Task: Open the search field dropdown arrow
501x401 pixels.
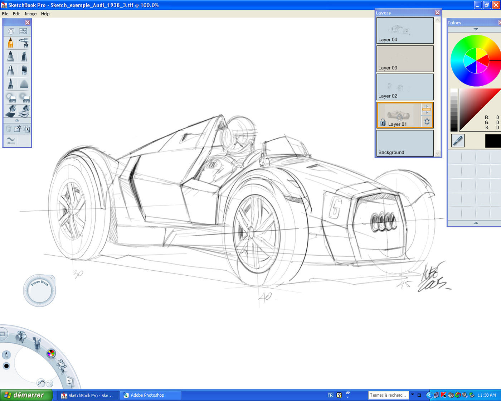Action: tap(413, 395)
